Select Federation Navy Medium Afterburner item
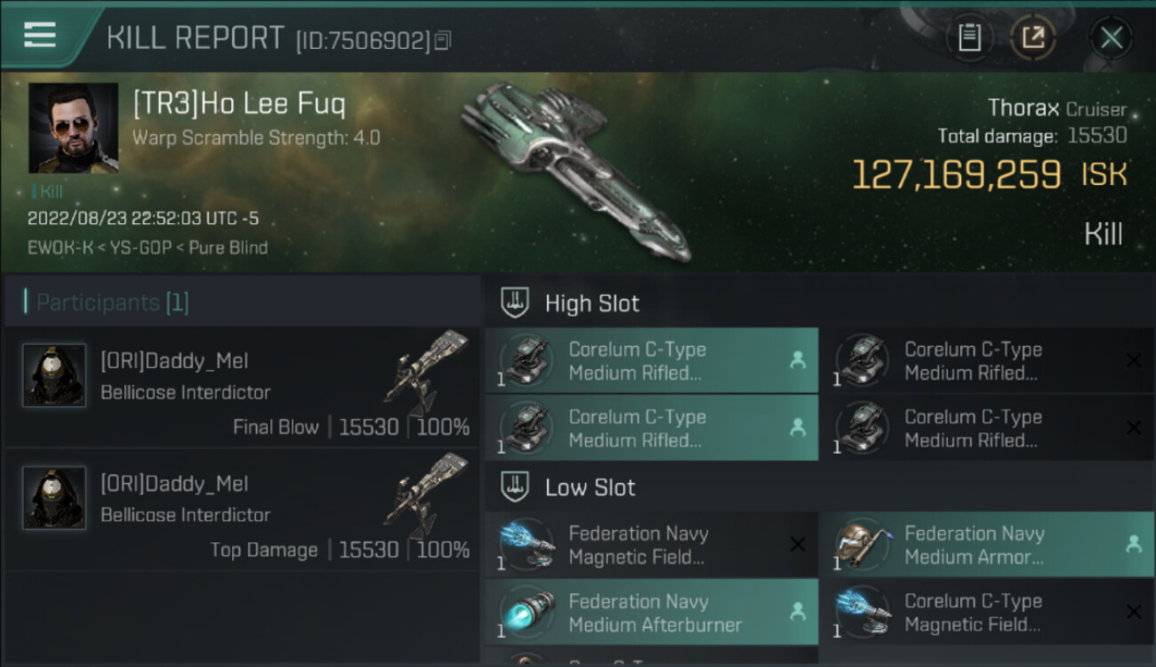Viewport: 1156px width, 667px height. [652, 613]
